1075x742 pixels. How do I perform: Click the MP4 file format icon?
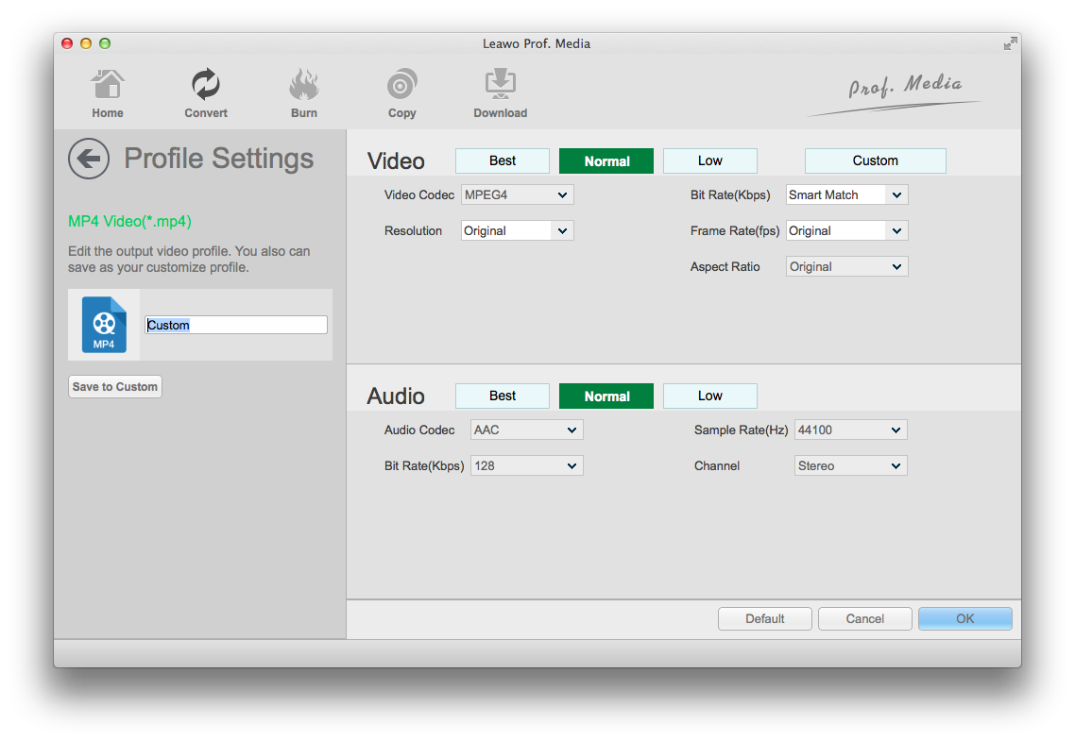tap(104, 325)
